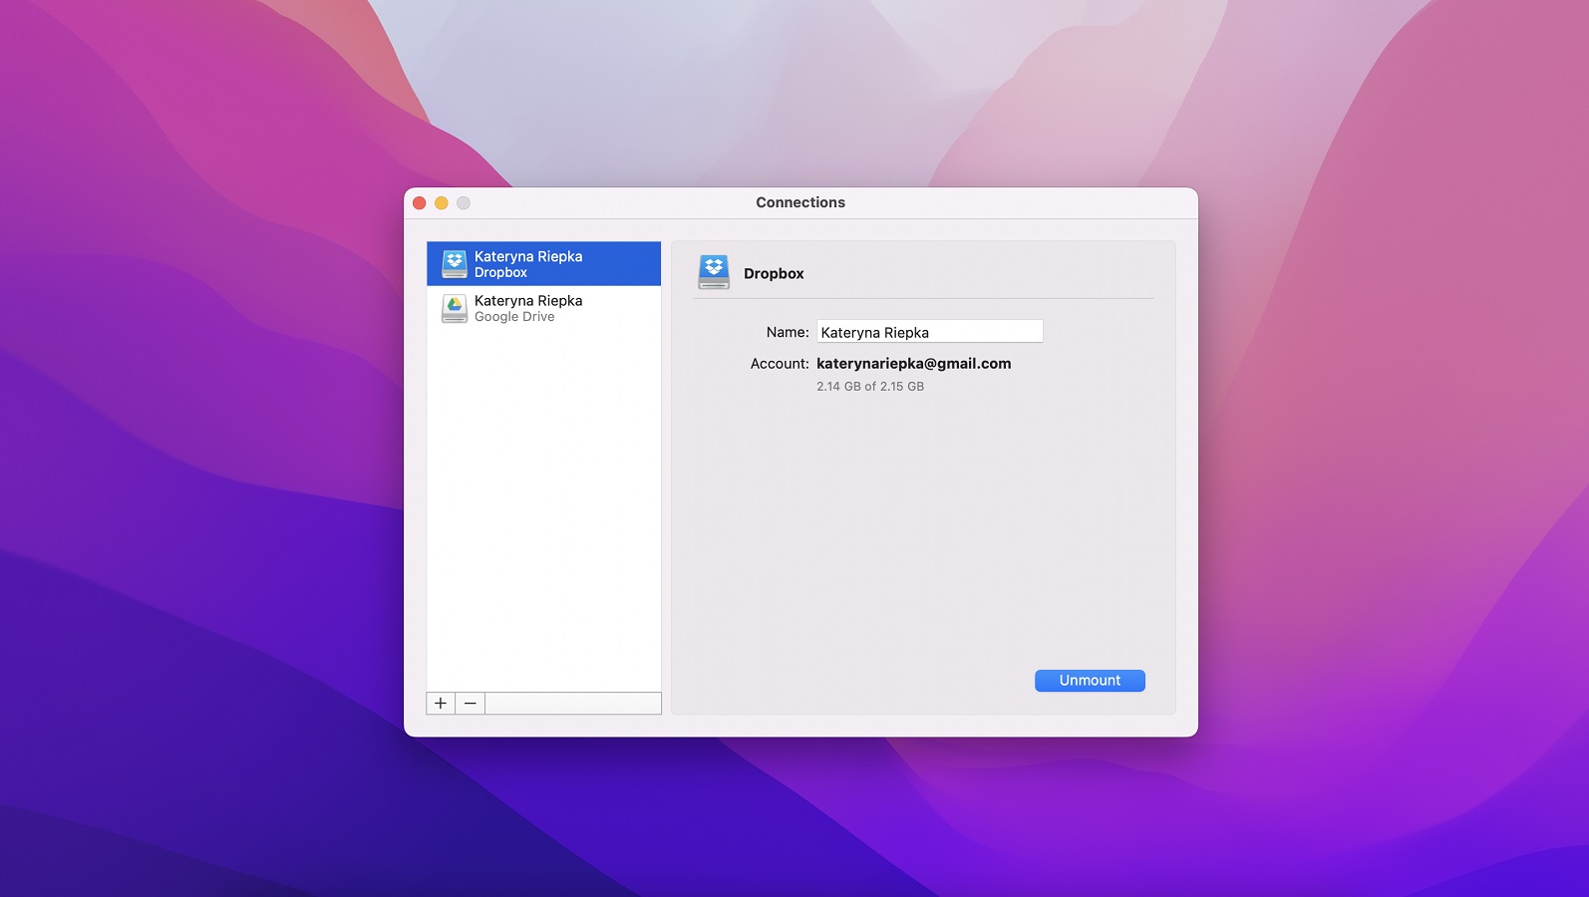Remove selected connection with minus button
1589x897 pixels.
(x=471, y=703)
